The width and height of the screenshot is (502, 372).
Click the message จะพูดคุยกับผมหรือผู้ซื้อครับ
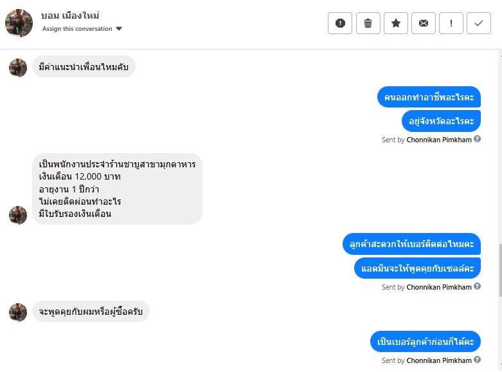coord(91,312)
